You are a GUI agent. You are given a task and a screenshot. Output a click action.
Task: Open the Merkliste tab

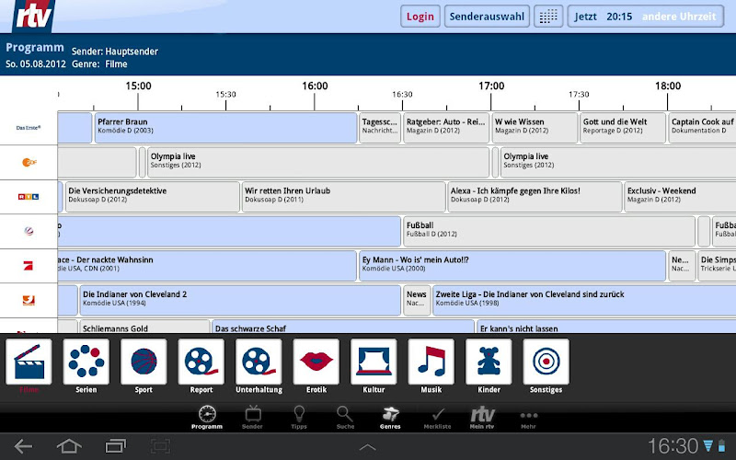pos(438,418)
